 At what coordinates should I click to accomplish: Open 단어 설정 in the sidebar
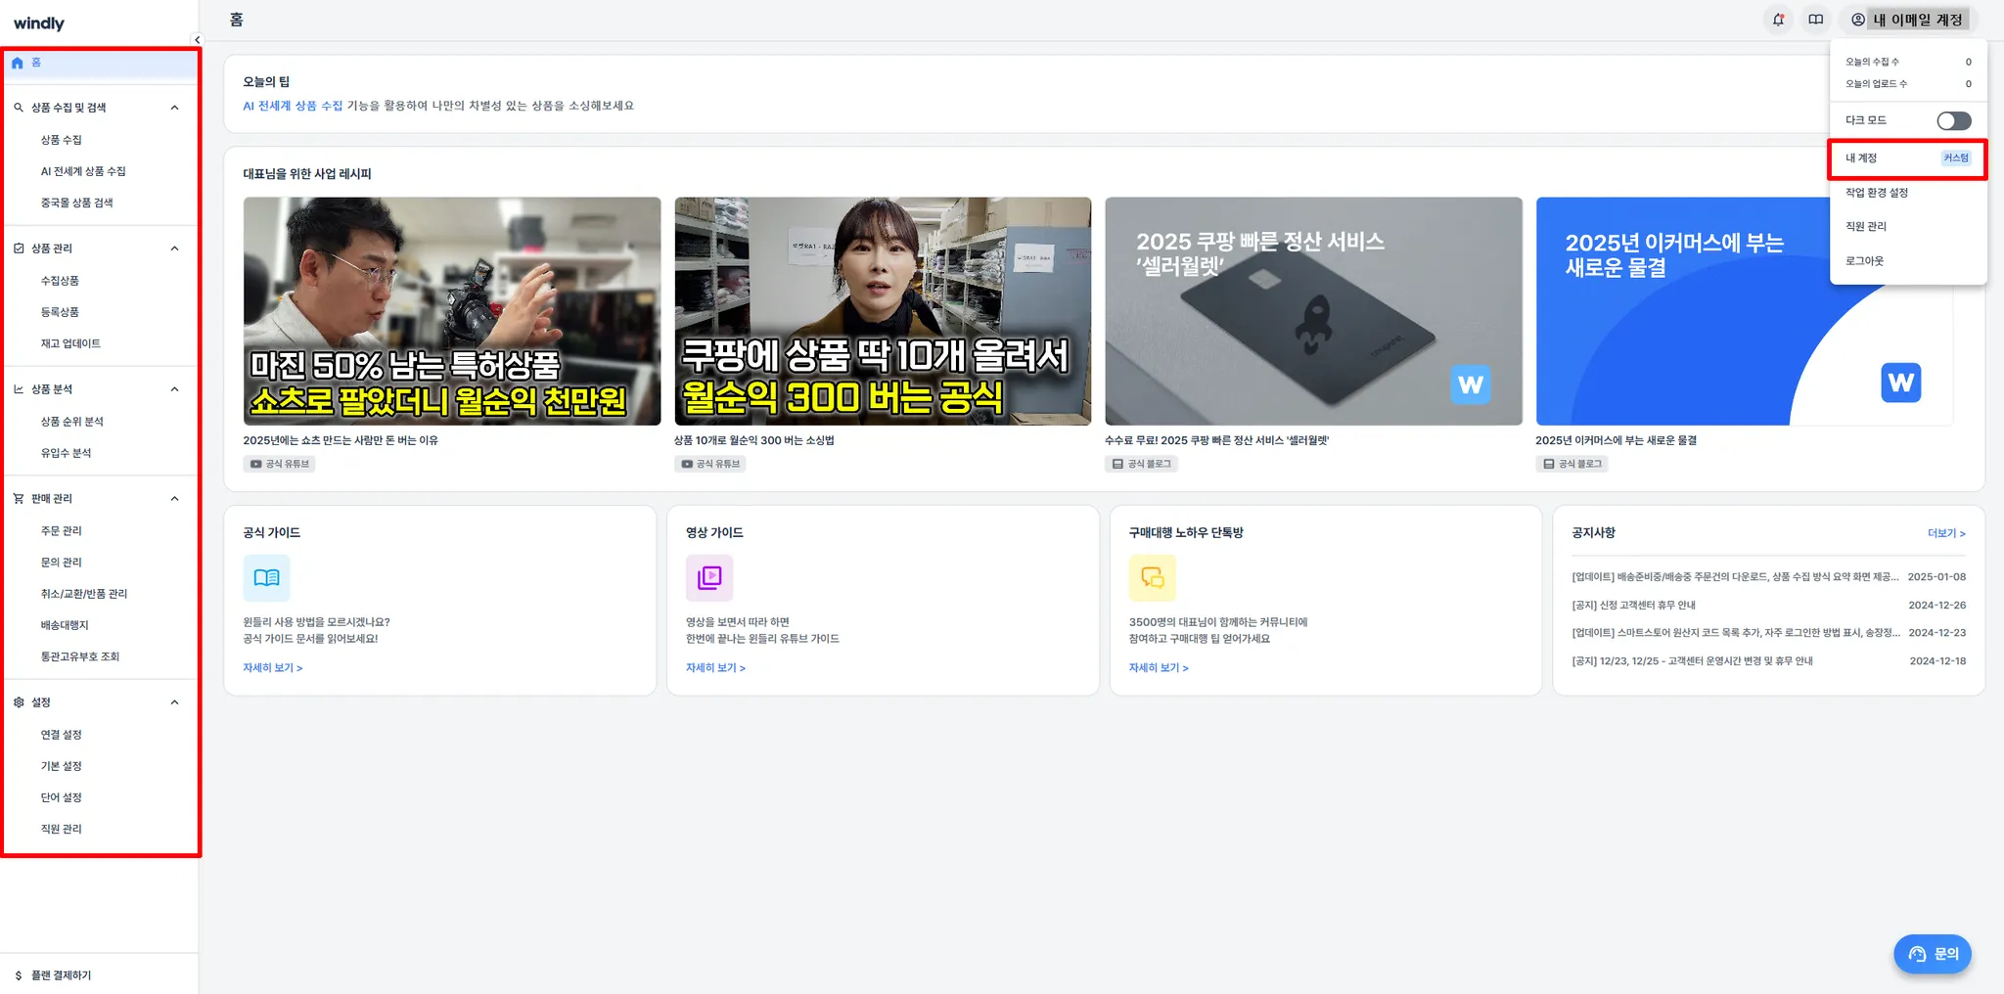pos(62,797)
